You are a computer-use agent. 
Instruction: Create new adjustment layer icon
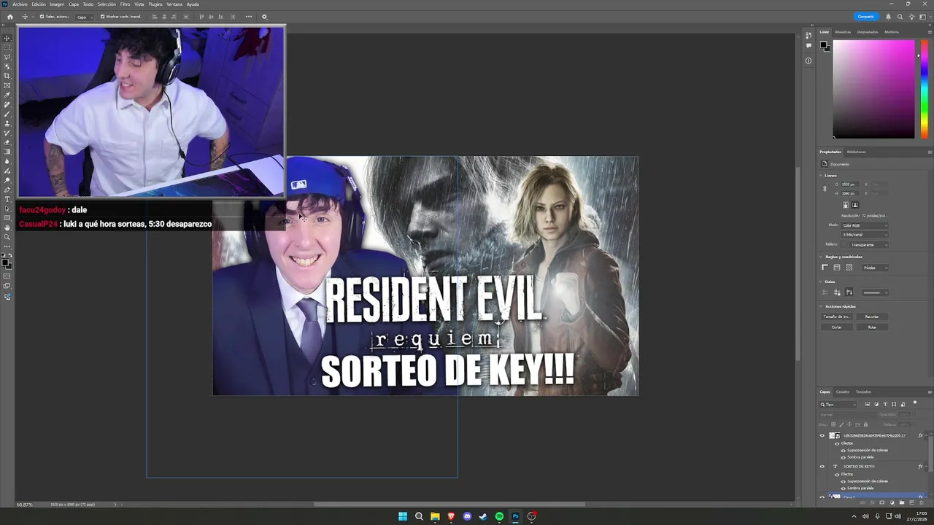tap(892, 502)
